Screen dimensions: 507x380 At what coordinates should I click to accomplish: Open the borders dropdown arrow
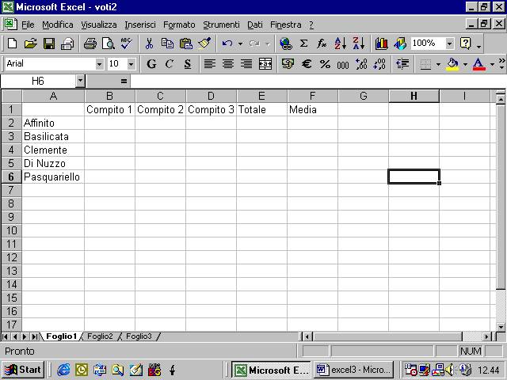pyautogui.click(x=438, y=64)
